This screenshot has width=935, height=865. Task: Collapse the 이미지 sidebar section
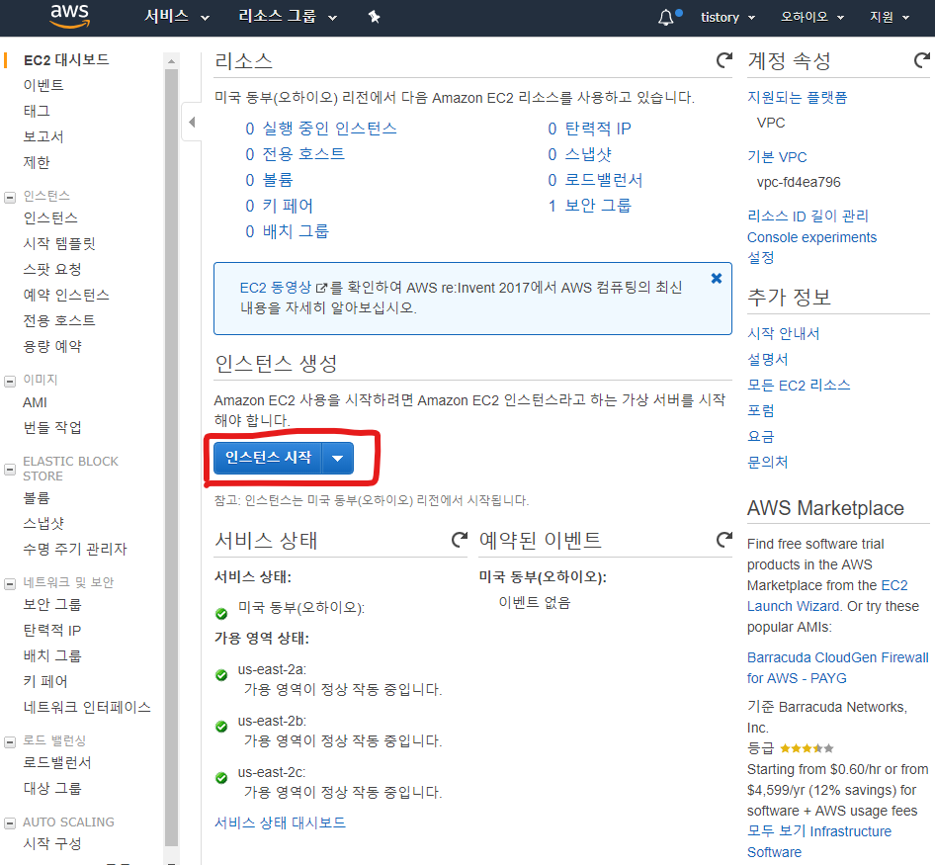(x=10, y=382)
